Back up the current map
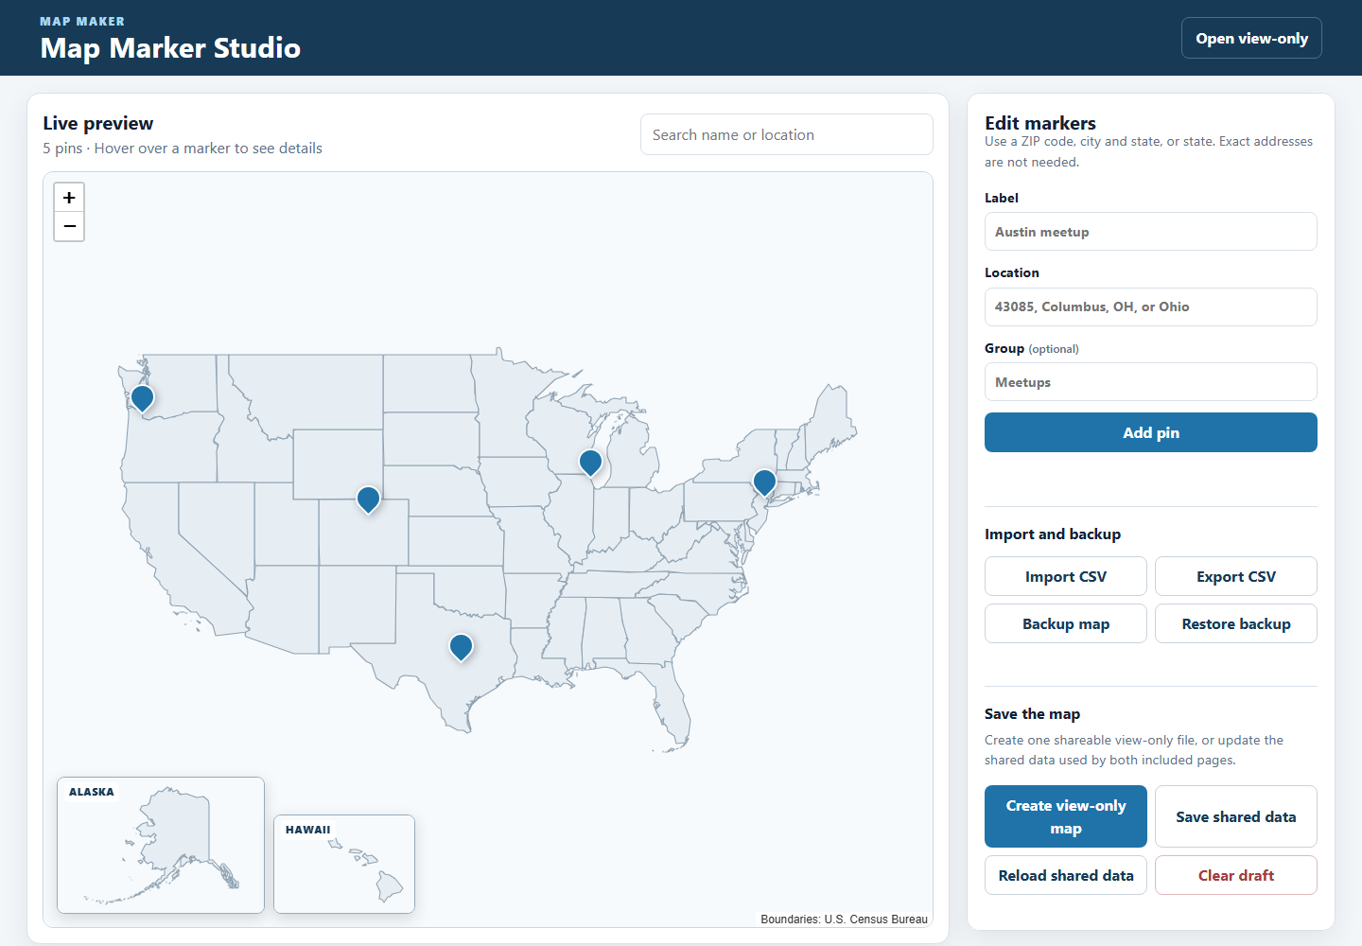 1066,623
